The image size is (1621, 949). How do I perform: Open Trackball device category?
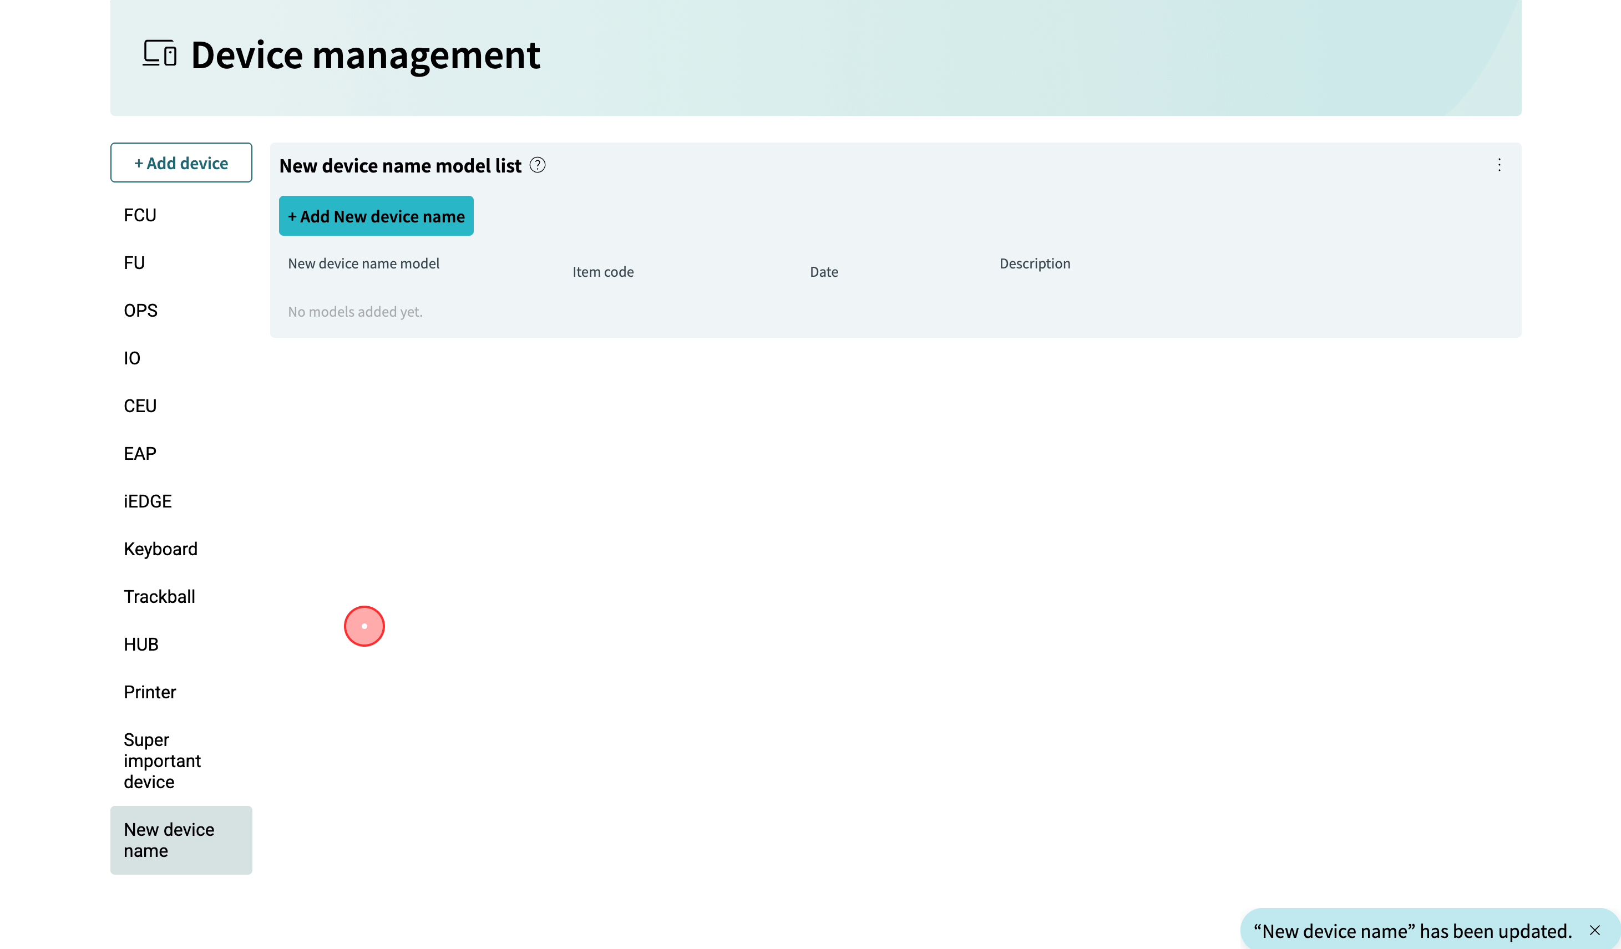point(181,596)
